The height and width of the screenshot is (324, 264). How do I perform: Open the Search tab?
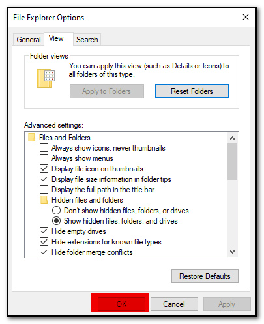pos(87,40)
